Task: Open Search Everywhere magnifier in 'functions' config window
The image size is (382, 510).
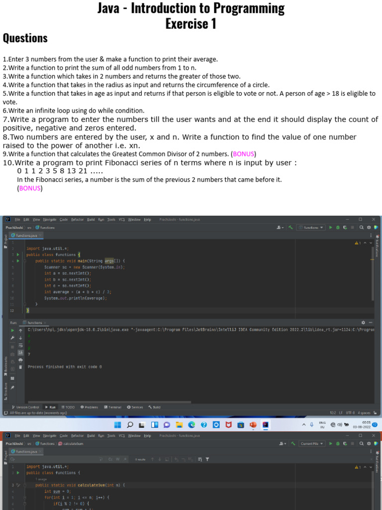Action: pos(362,227)
